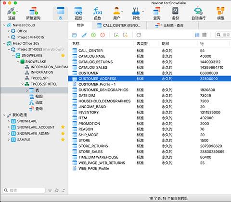Click the filter icon beside sidebar search
This screenshot has width=231, height=202.
click(x=50, y=190)
